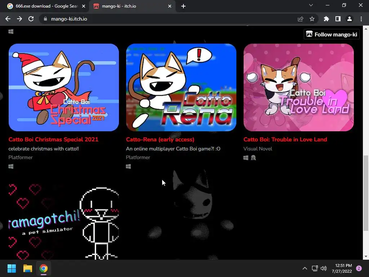Click 'celebrate christmas with catto!!' description
Screen dimensions: 369x277
44,149
